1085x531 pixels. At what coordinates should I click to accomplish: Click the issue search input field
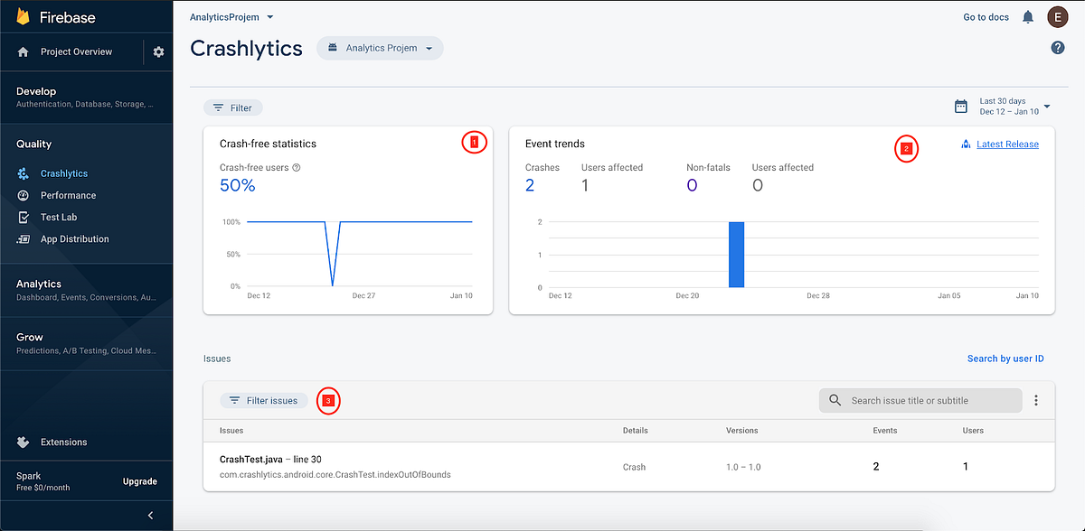pos(920,400)
